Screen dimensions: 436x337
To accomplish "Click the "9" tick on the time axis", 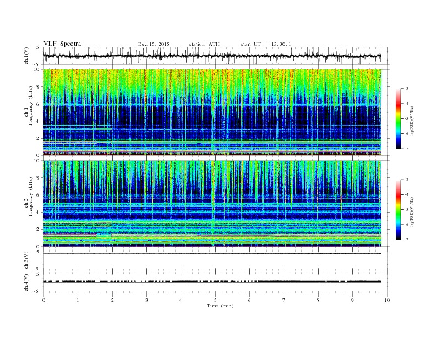I will pos(352,300).
